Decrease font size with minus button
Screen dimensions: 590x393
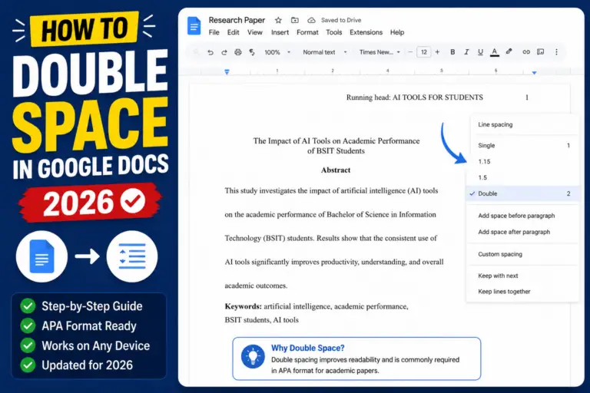click(x=410, y=52)
